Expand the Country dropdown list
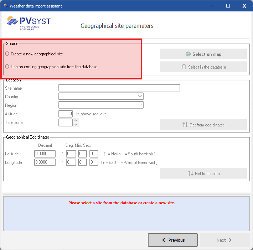 [139, 96]
